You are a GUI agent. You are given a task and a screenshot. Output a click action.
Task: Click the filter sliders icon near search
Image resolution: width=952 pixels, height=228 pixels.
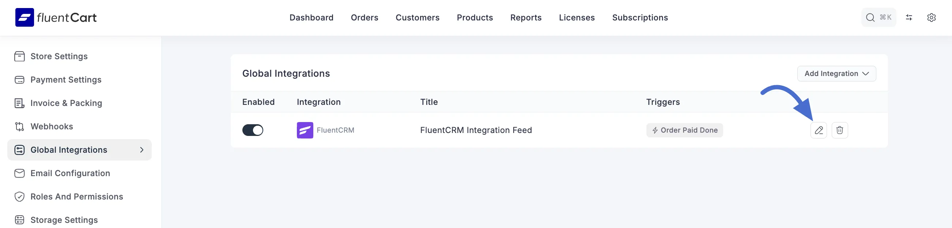click(909, 18)
